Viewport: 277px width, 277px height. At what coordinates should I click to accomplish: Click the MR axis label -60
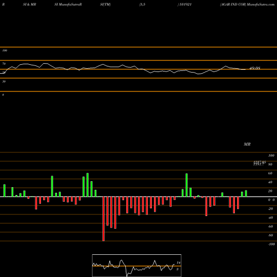click(x=270, y=227)
